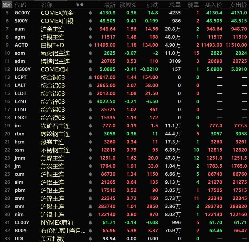Click the bell icon on the 白银T+D row
Screen dimensions: 249x242
click(90, 45)
